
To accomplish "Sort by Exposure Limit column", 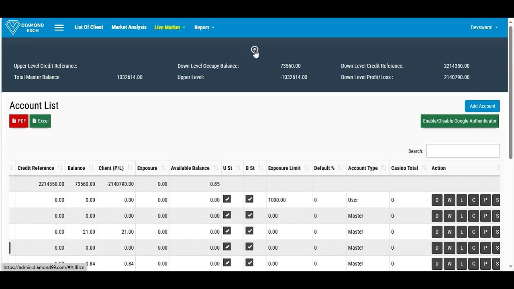I will pyautogui.click(x=289, y=168).
